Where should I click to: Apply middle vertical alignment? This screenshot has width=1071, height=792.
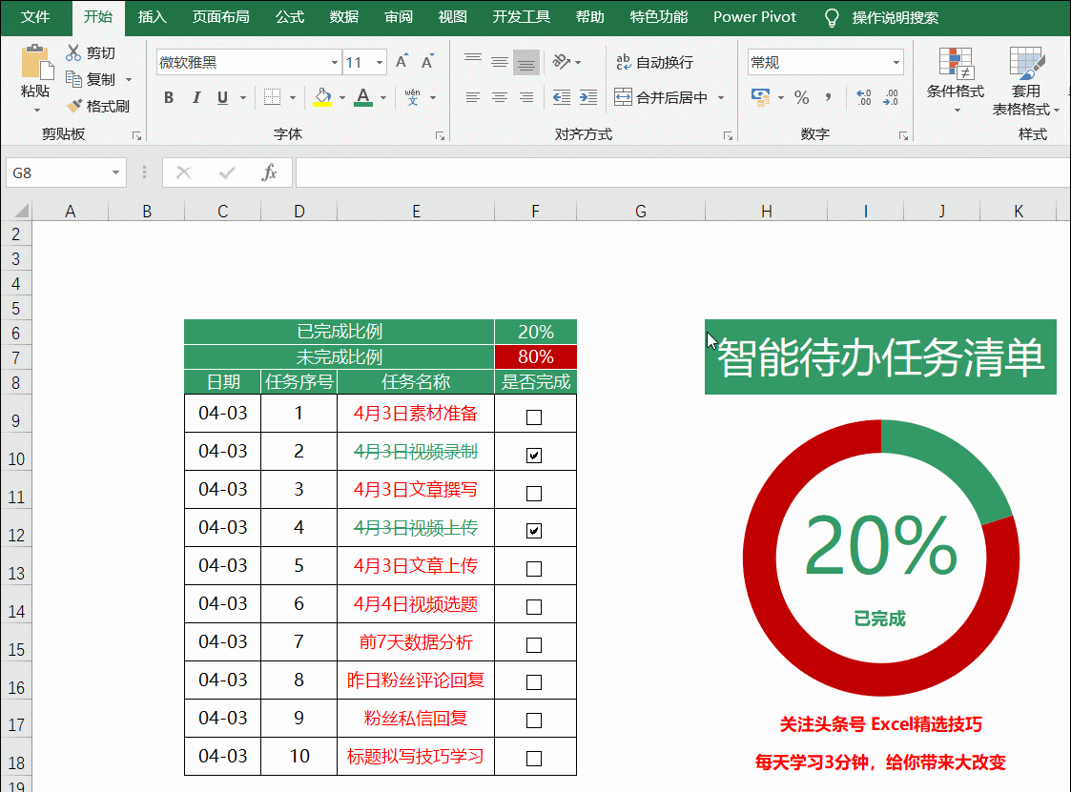(500, 62)
